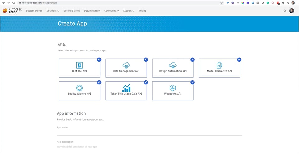Uncheck the Design Automation API checkmark
This screenshot has width=299, height=166.
coord(192,59)
